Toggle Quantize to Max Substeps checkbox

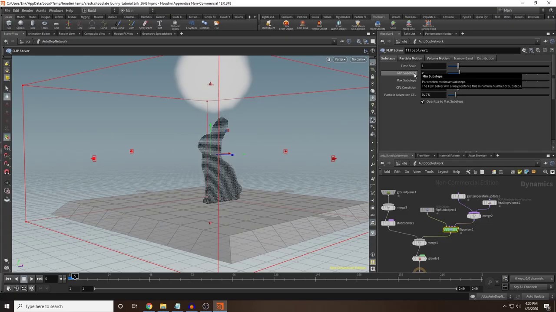tap(423, 101)
